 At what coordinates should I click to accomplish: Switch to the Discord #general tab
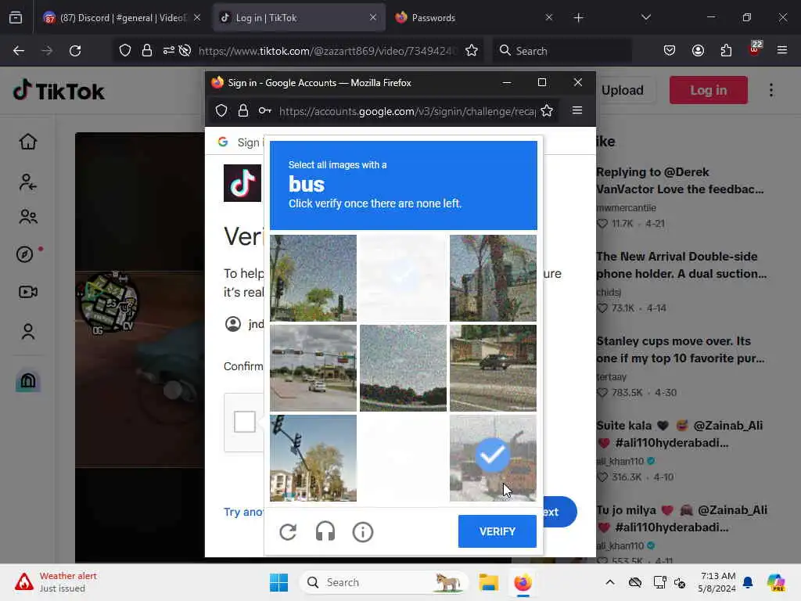pyautogui.click(x=123, y=17)
